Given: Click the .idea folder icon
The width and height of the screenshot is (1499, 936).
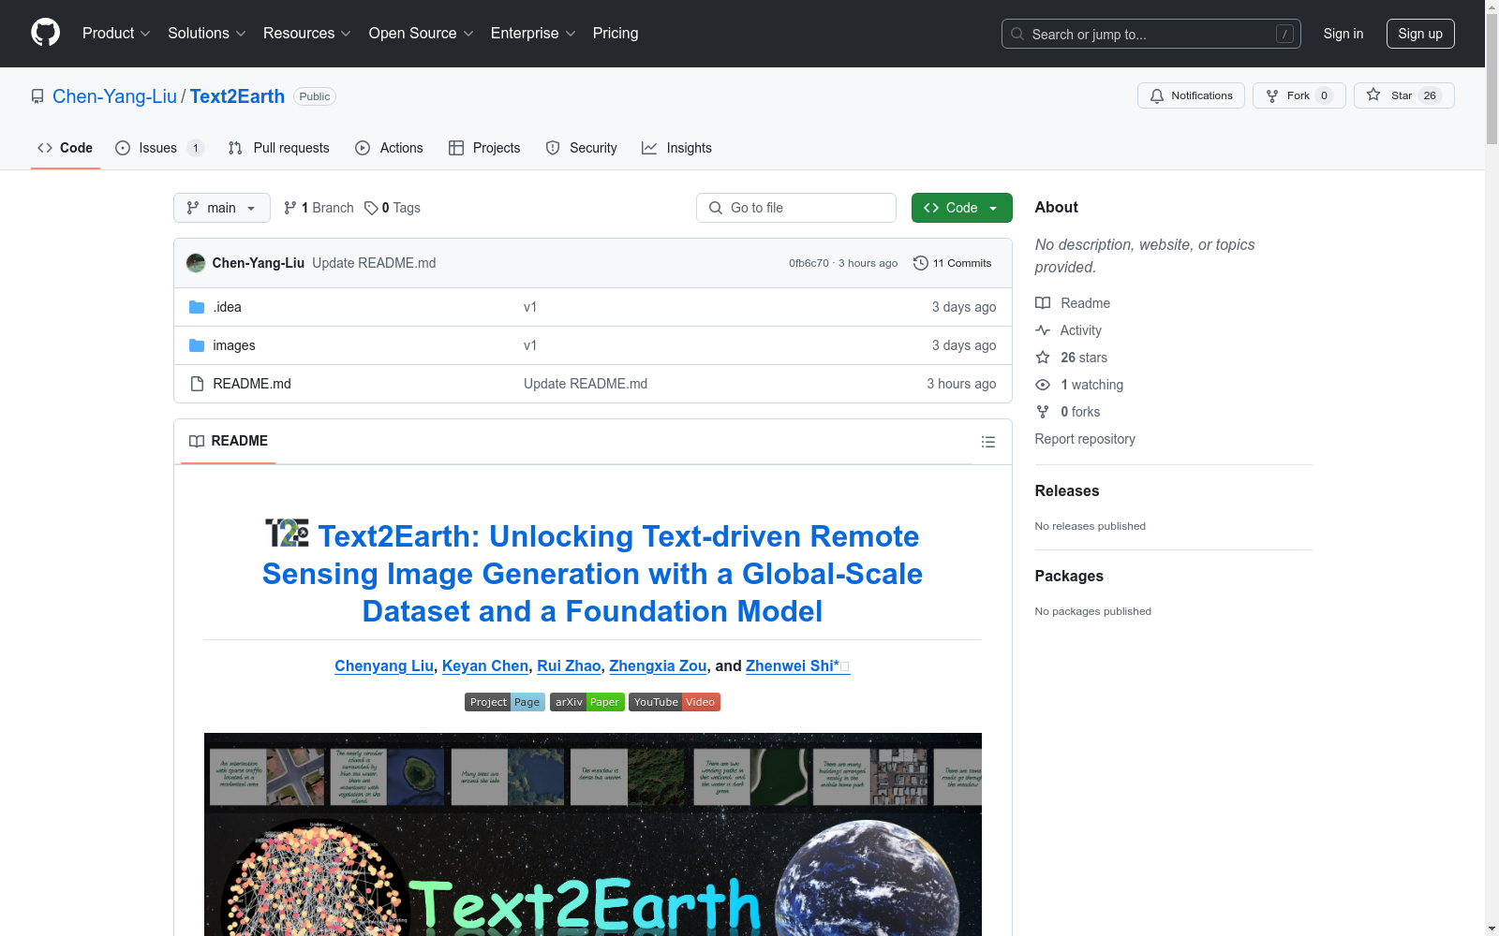Looking at the screenshot, I should coord(197,307).
